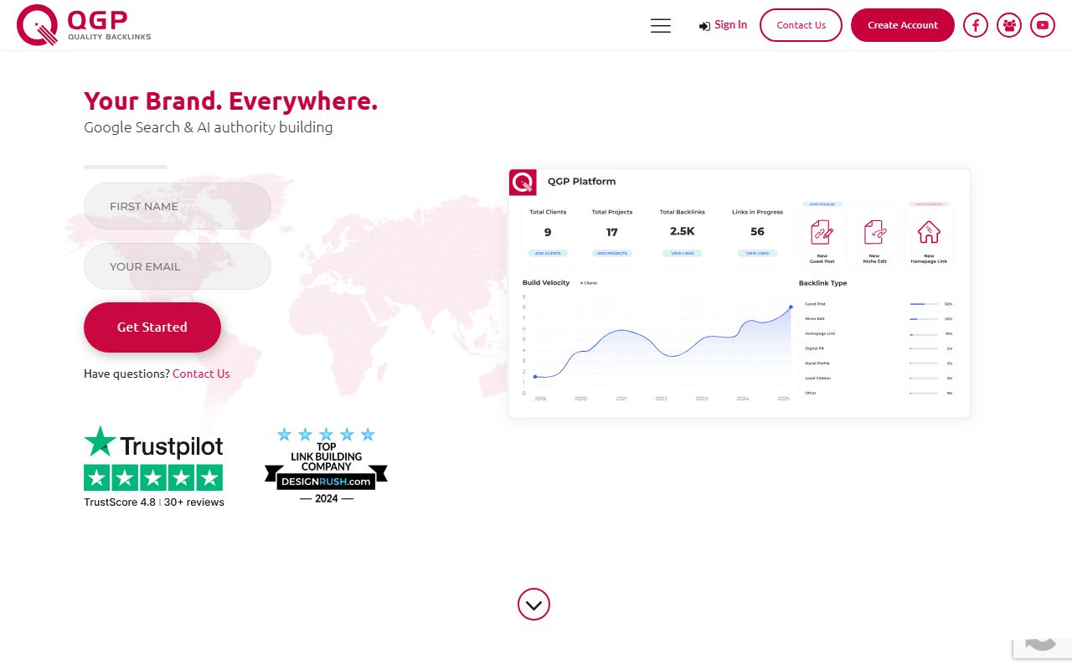The image size is (1072, 670).
Task: Click the "2.5K" Total Backlinks value
Action: pyautogui.click(x=683, y=231)
